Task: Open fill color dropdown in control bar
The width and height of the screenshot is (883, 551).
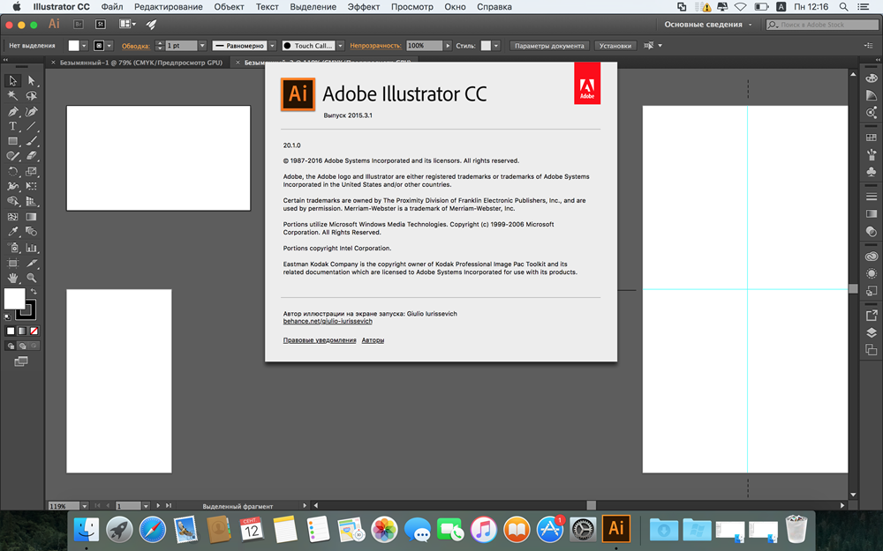Action: 84,46
